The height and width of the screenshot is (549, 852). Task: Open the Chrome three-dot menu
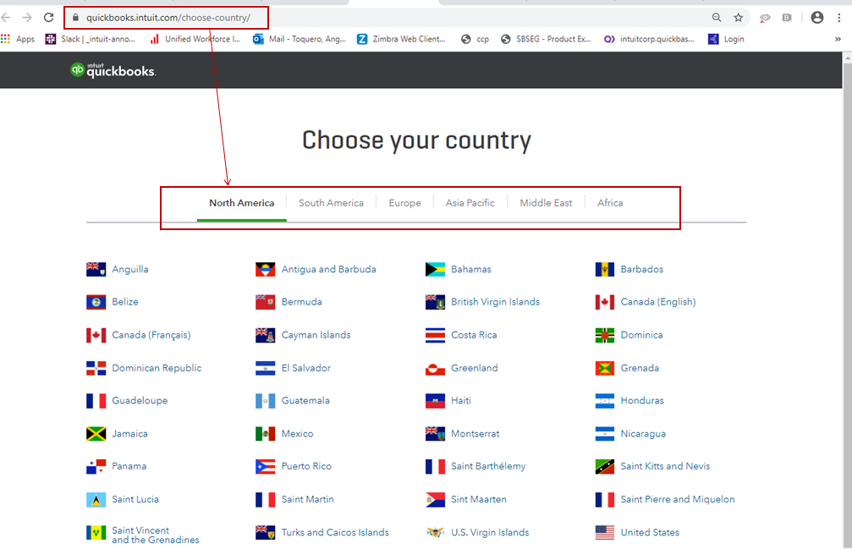pos(838,17)
